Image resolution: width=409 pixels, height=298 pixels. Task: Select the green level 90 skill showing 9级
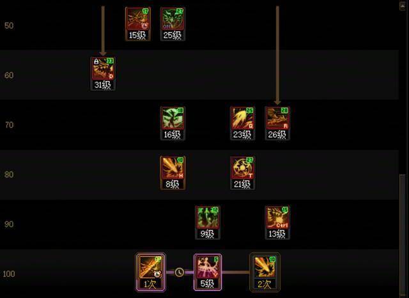[208, 223]
